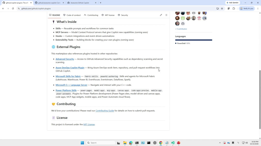Open File Explorer from the taskbar
This screenshot has width=261, height=146.
point(125,143)
